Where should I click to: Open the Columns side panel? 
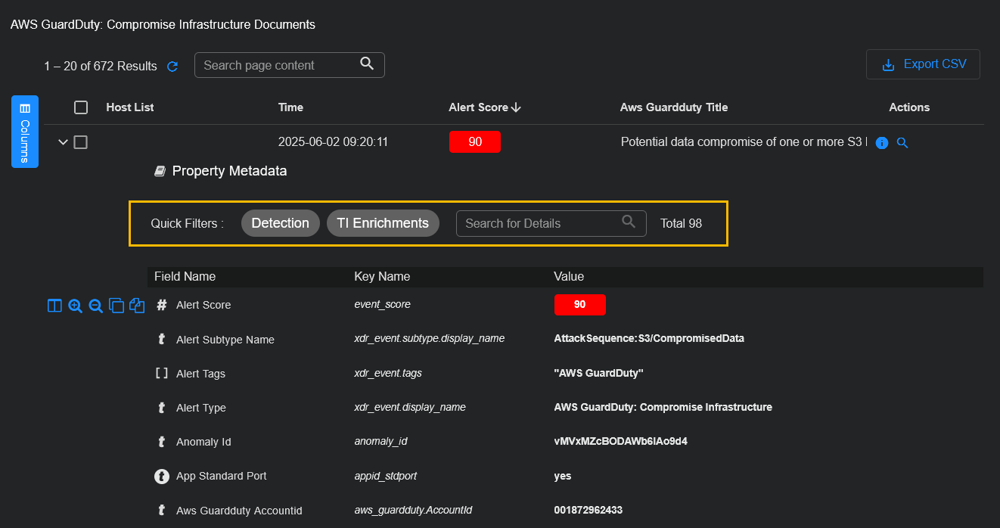pyautogui.click(x=24, y=132)
